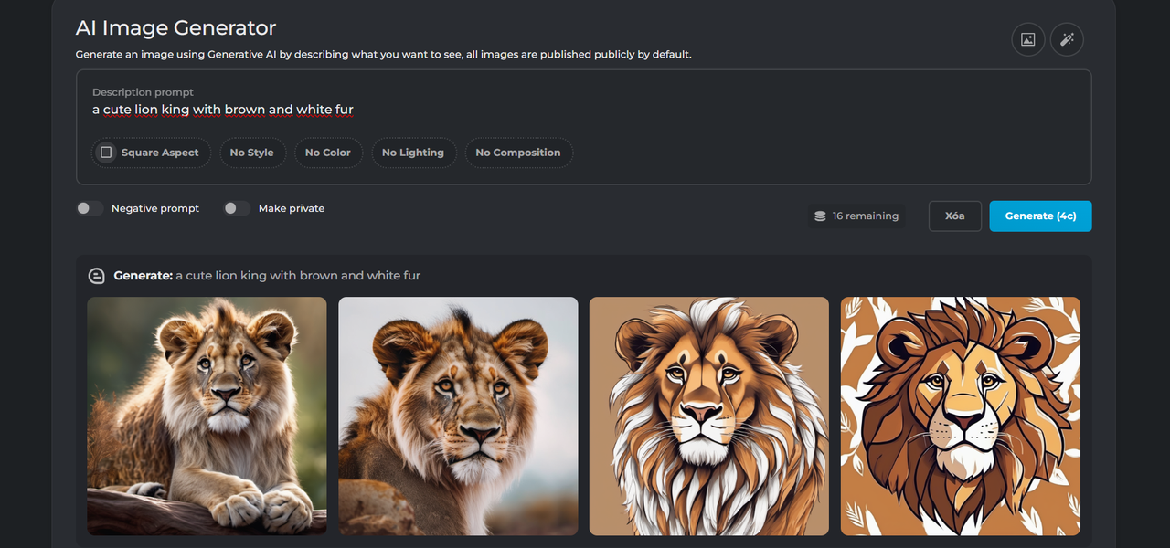Image resolution: width=1170 pixels, height=548 pixels.
Task: Expand the No Color option
Action: pos(327,153)
